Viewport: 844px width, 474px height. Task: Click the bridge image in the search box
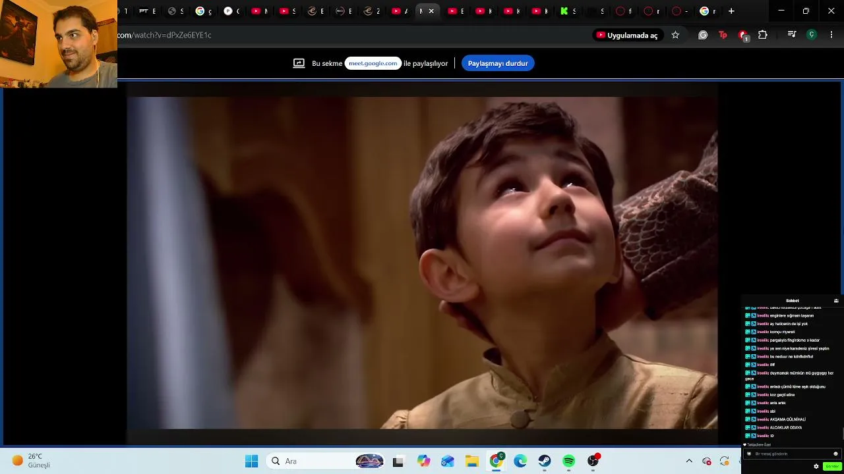tap(369, 461)
